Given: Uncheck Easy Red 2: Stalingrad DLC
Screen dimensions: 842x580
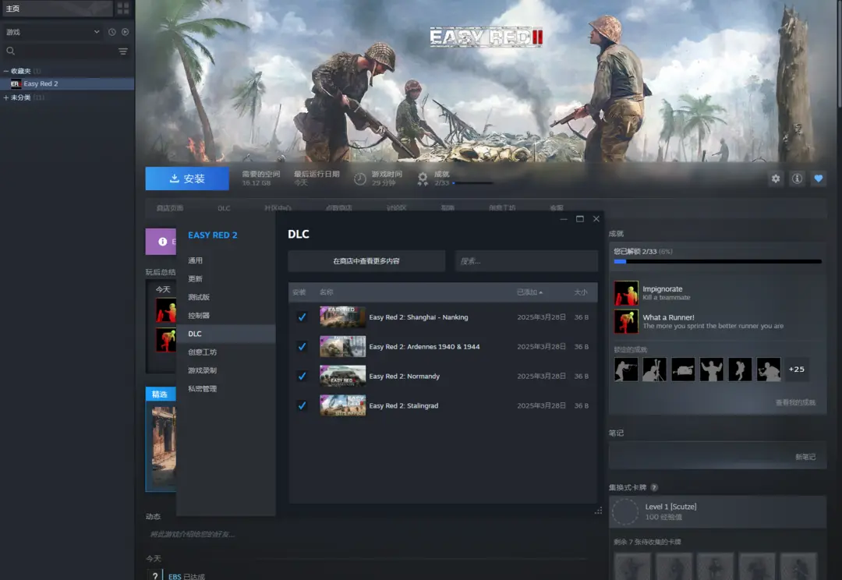Looking at the screenshot, I should [302, 406].
